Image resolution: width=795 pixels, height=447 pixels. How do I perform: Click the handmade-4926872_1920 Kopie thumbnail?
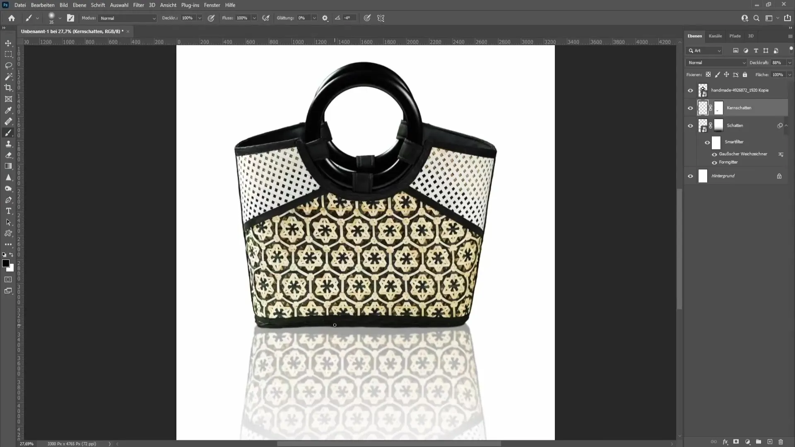click(703, 90)
